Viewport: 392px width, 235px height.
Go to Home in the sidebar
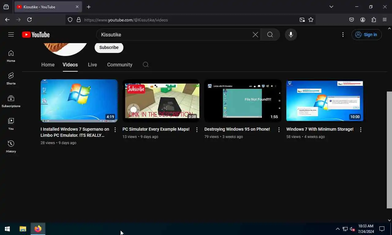11,56
